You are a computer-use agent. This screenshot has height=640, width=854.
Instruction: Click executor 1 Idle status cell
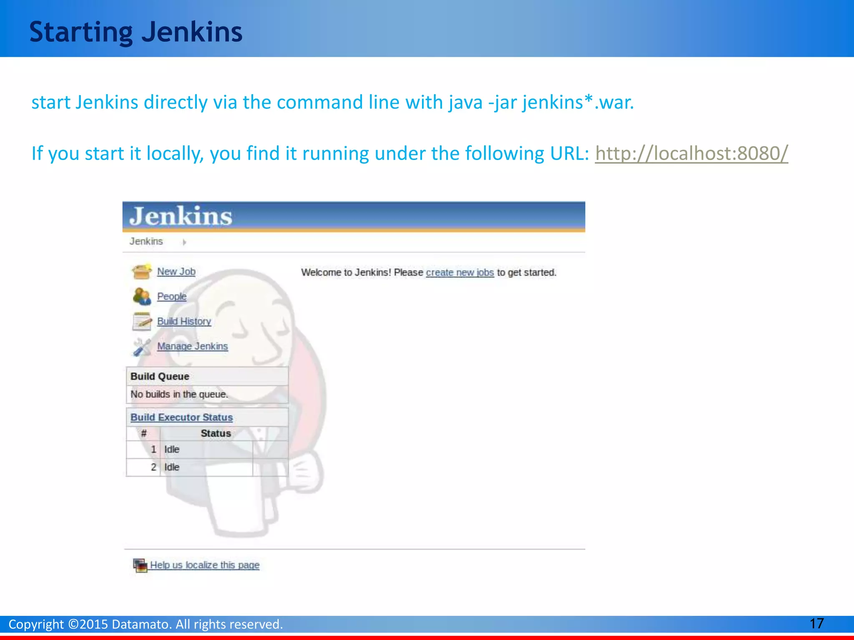(206, 450)
